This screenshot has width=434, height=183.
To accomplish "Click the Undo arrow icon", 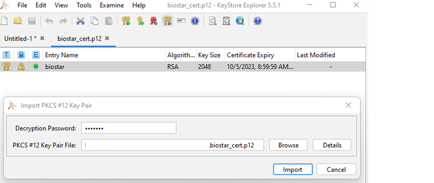I will 49,21.
